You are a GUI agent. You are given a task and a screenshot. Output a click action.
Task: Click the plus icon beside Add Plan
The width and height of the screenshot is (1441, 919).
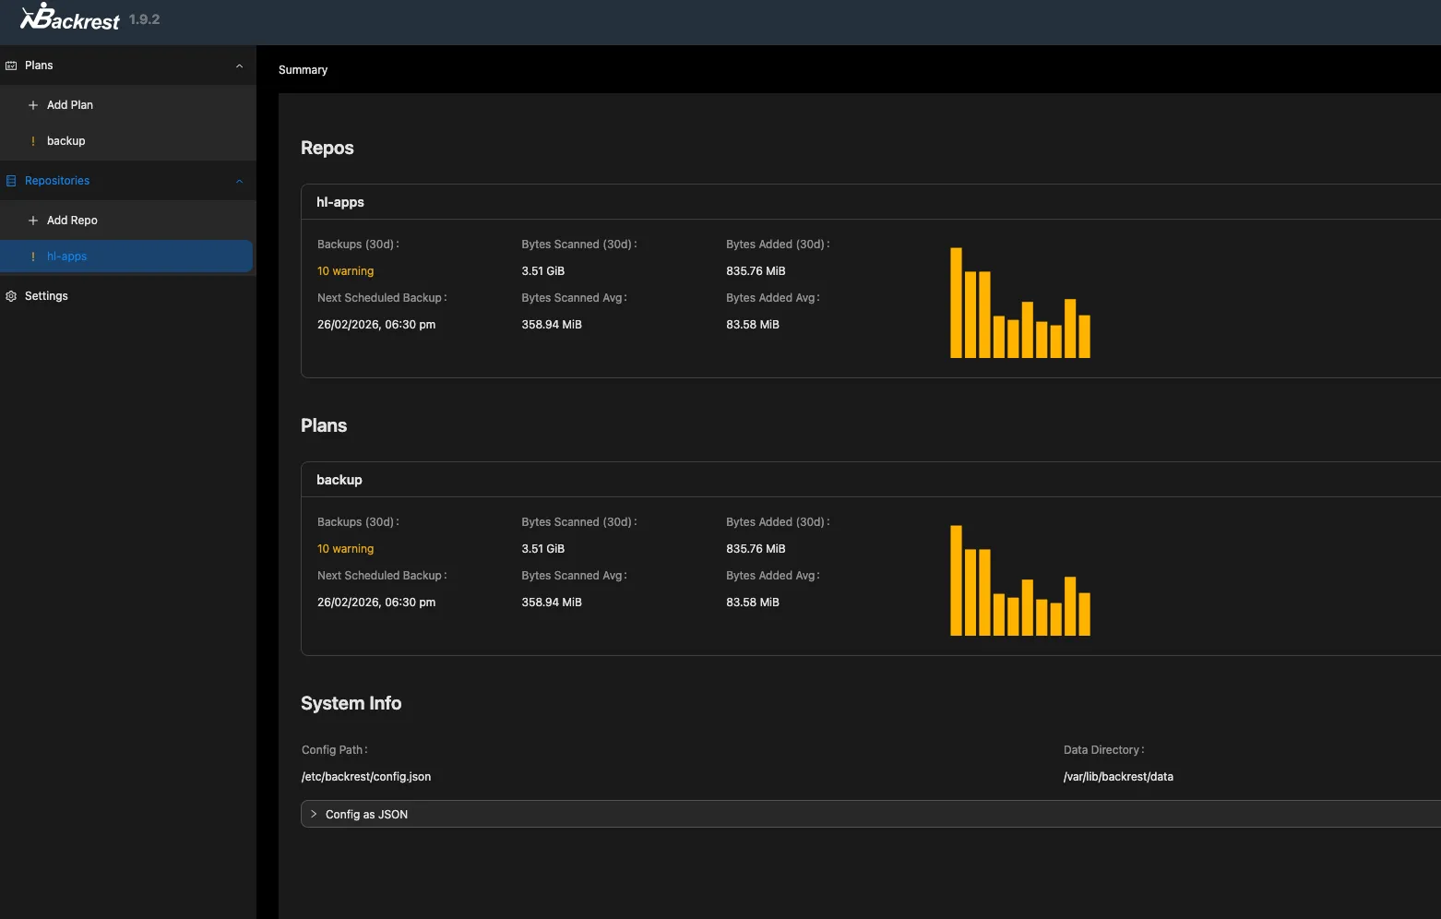tap(33, 105)
